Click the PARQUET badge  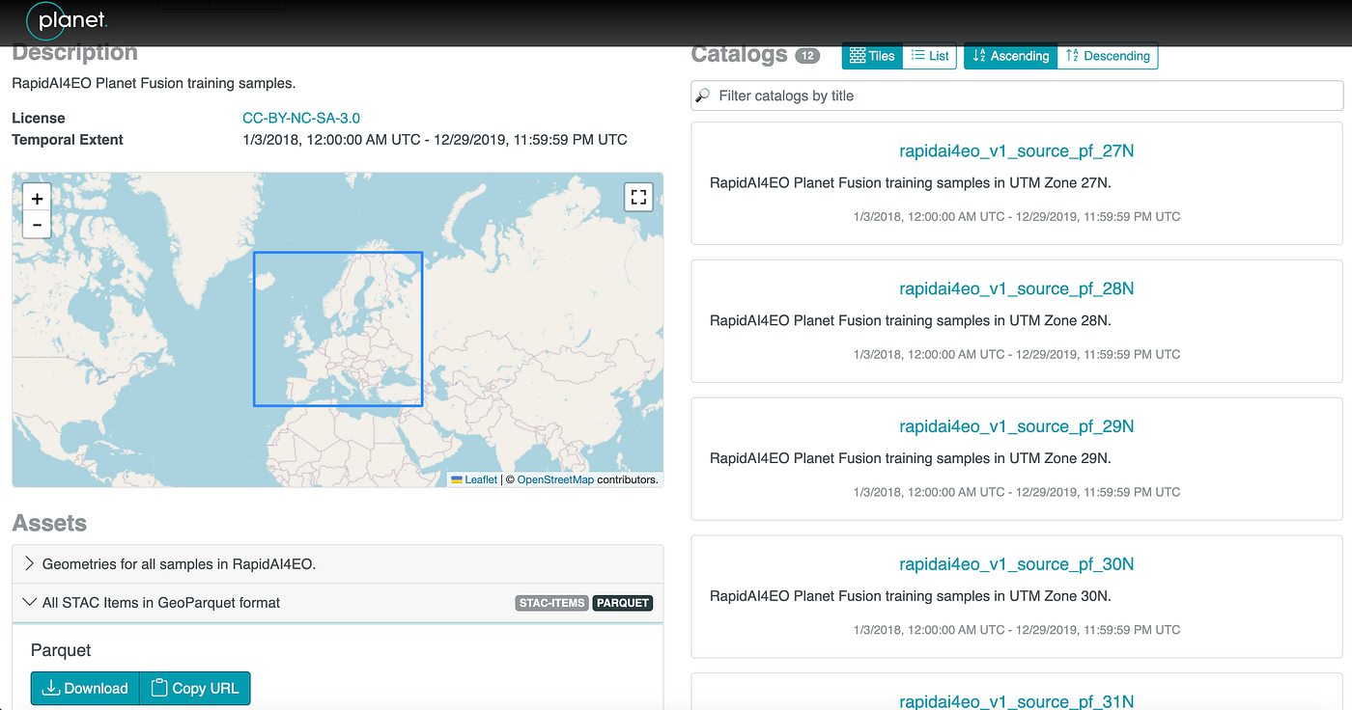click(x=623, y=603)
